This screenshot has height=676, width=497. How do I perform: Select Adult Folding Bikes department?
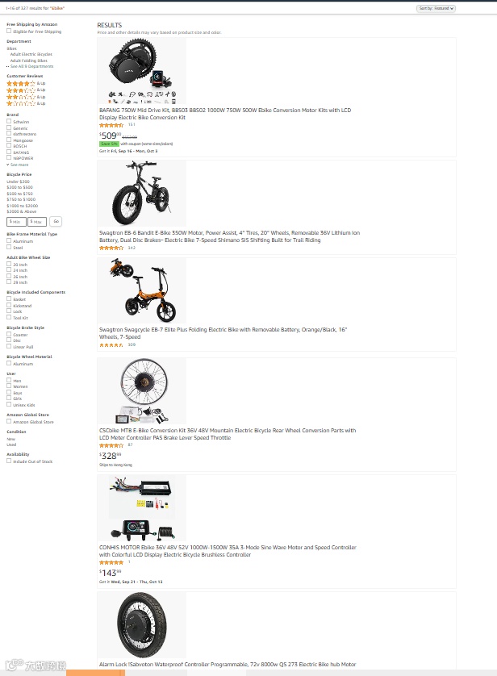point(29,61)
